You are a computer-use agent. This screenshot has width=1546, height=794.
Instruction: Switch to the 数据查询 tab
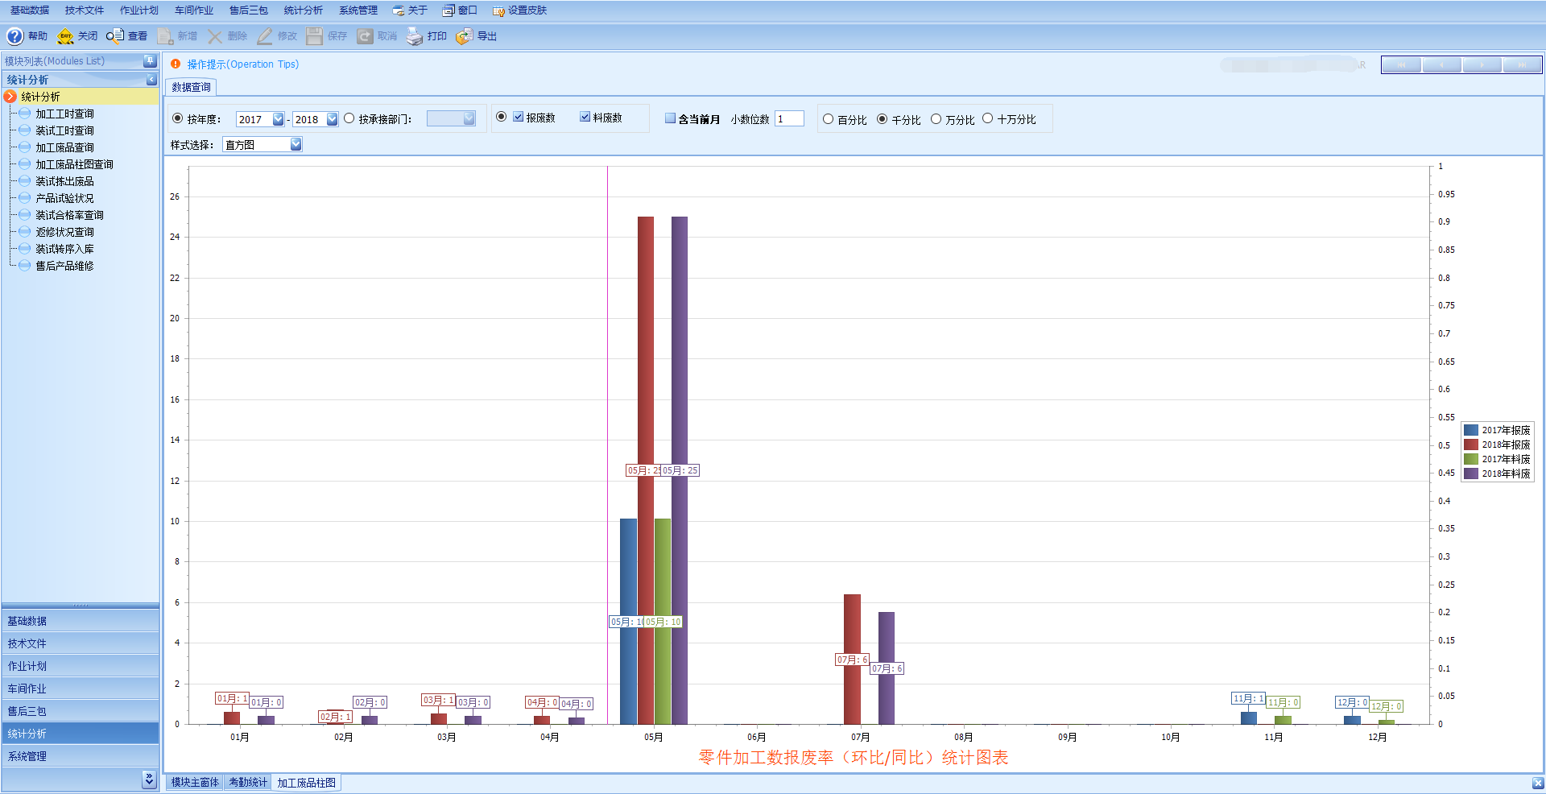191,87
